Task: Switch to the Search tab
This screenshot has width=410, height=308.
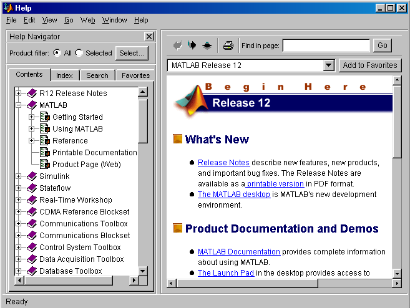Action: (97, 75)
